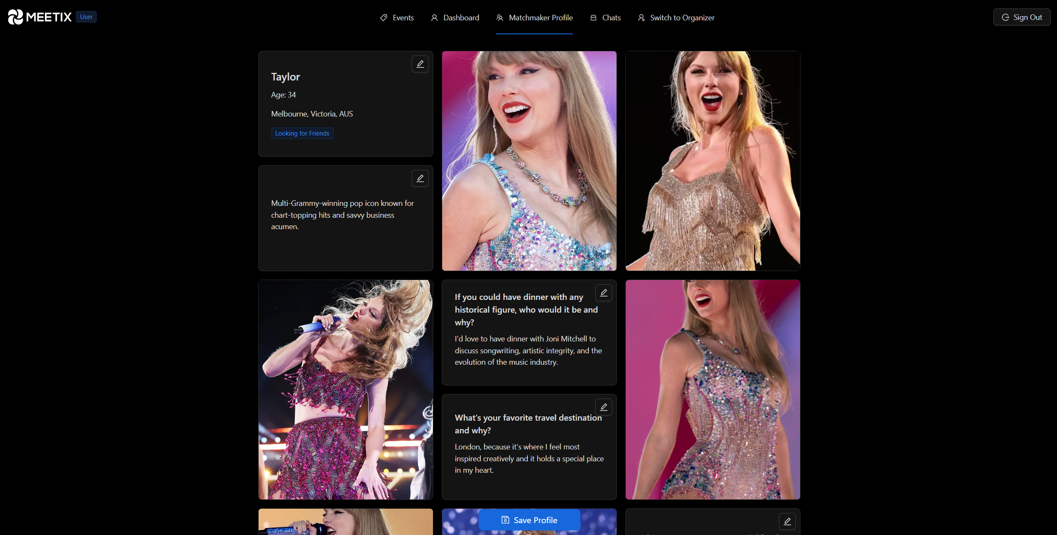Open the Events tab
This screenshot has height=535, width=1057.
click(397, 18)
